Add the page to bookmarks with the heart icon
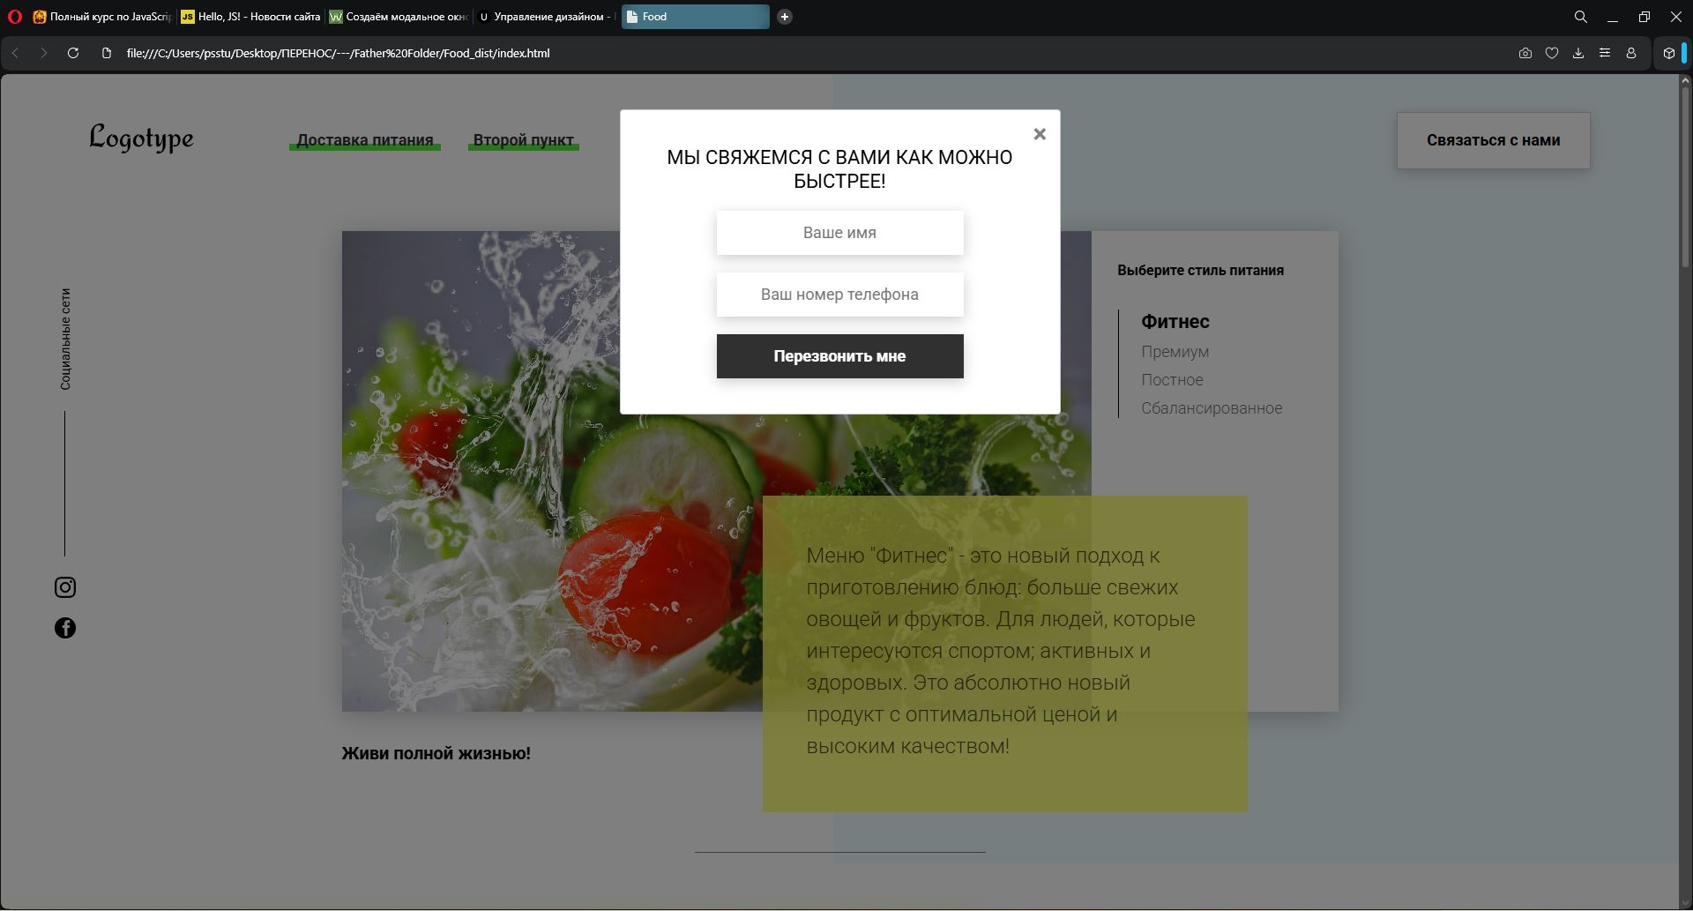Viewport: 1693px width, 911px height. pyautogui.click(x=1552, y=53)
